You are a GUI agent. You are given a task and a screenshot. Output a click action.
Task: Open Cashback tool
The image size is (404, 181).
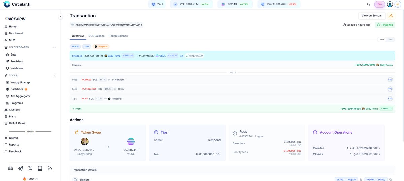coord(16,89)
